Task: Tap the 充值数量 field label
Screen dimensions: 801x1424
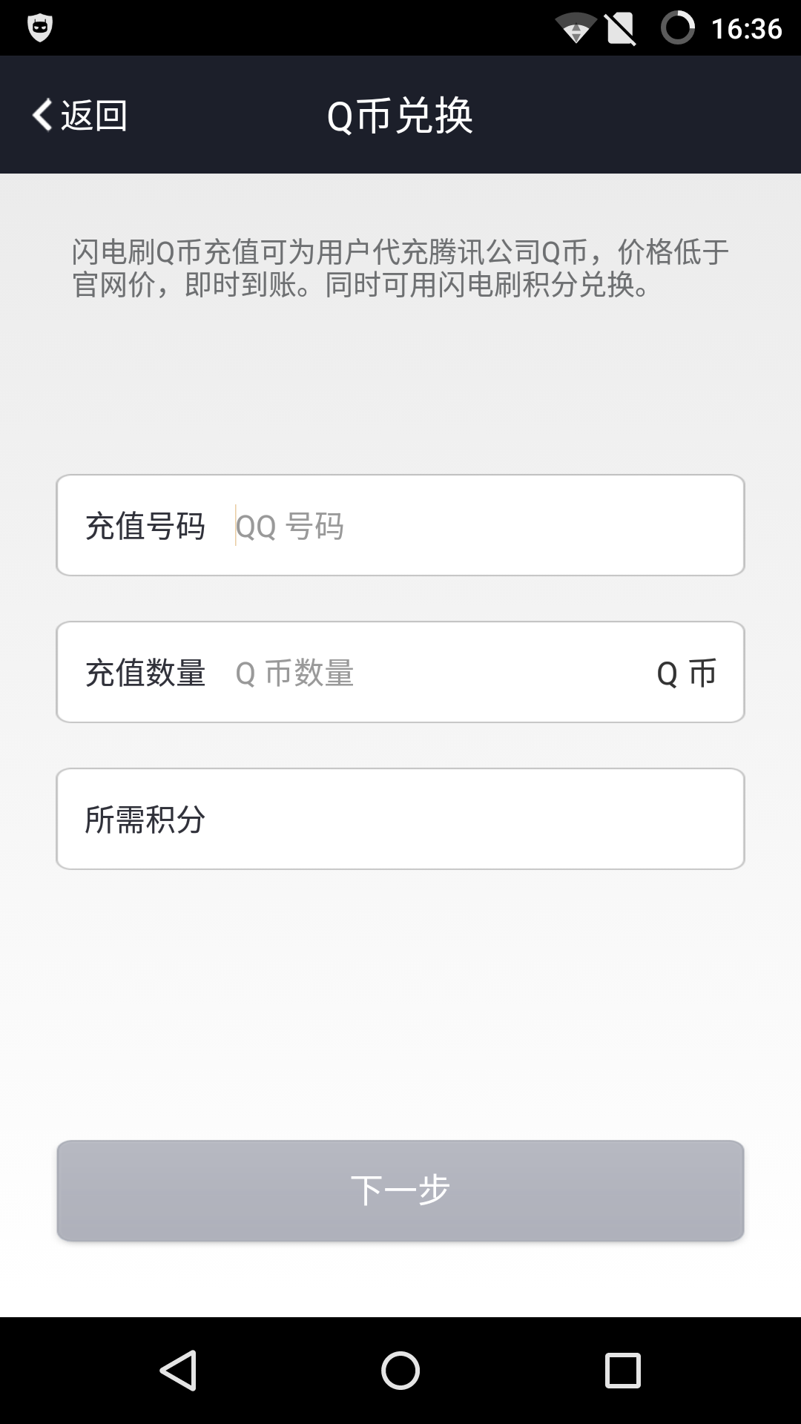Action: [x=145, y=673]
